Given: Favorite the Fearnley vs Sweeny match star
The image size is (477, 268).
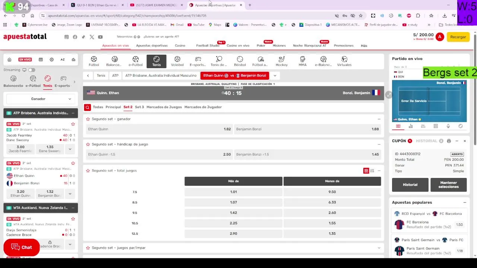Looking at the screenshot, I should pos(73,124).
